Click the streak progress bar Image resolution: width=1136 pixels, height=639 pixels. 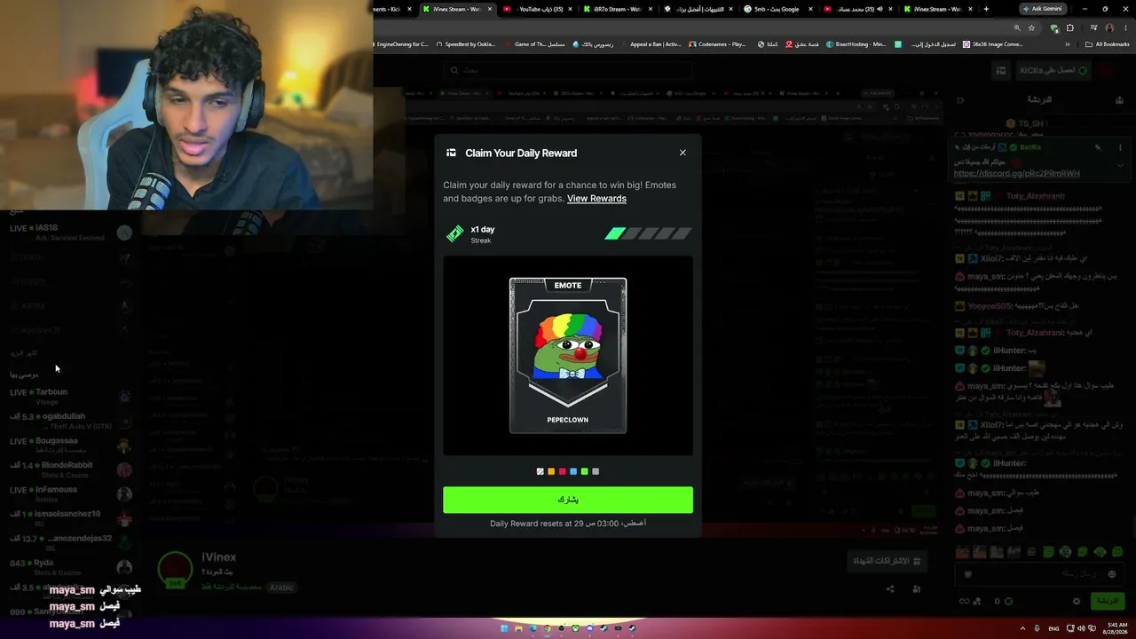coord(648,233)
